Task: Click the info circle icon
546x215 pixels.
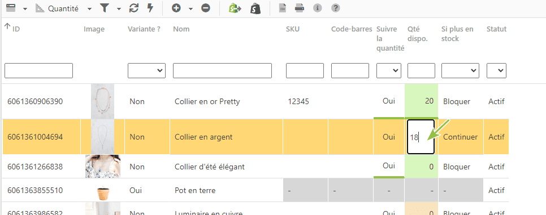Action: pyautogui.click(x=317, y=8)
